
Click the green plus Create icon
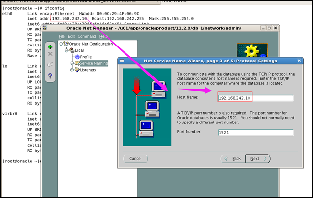click(x=50, y=47)
